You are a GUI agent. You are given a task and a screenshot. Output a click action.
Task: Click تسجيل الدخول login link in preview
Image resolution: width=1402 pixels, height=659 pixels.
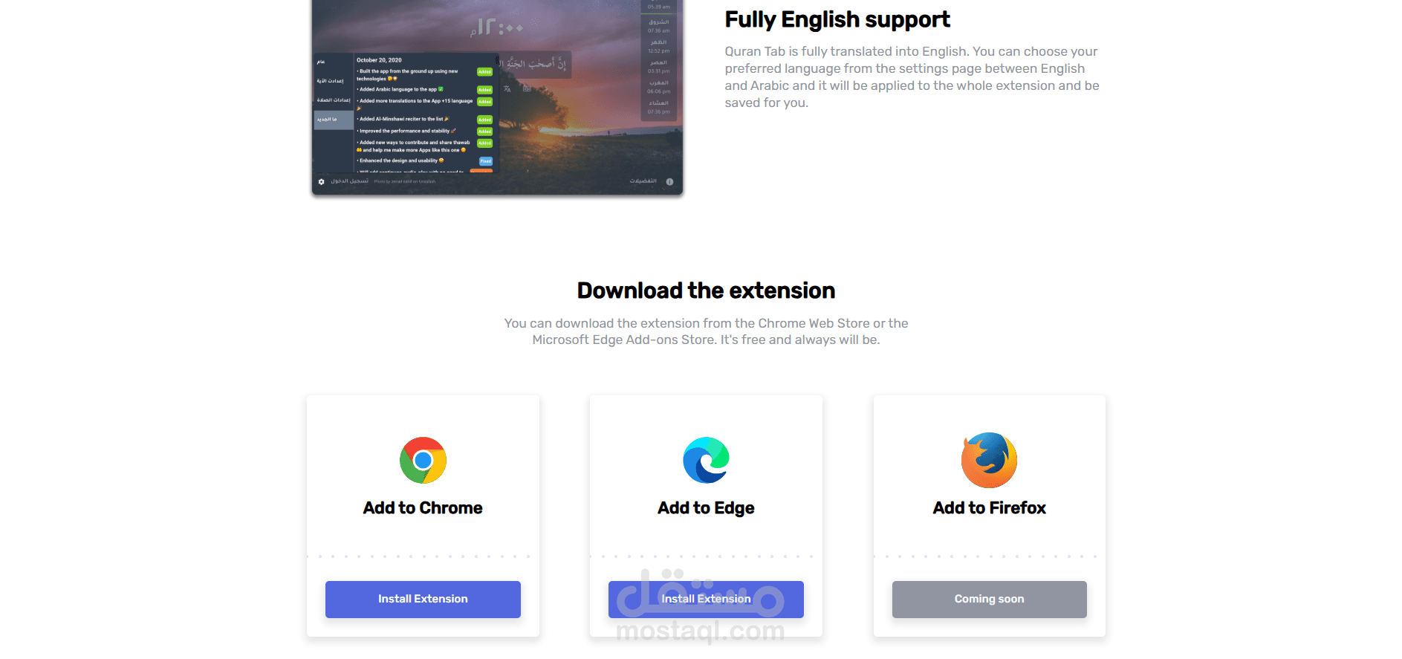[x=349, y=181]
